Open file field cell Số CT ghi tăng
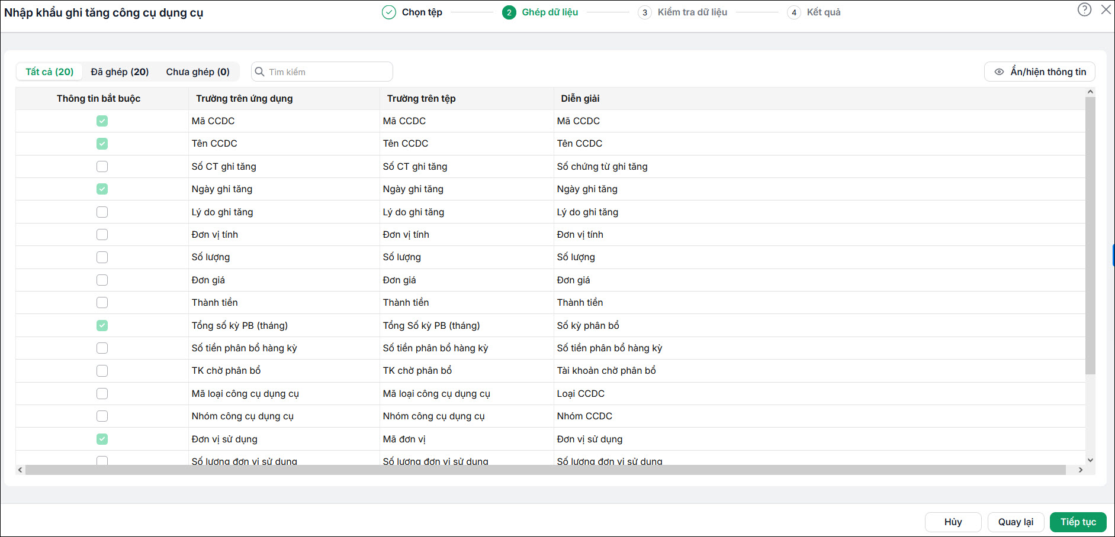Screen dimensions: 1115x537 click(467, 166)
